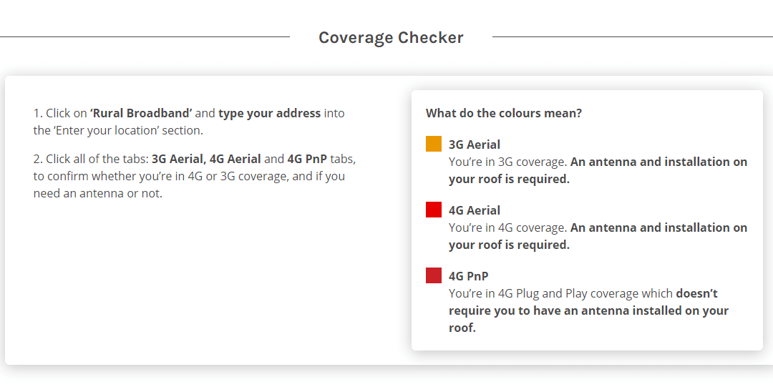Click 'doesn't require you to have an antenna' text
Screen dimensions: 773x392
(583, 302)
